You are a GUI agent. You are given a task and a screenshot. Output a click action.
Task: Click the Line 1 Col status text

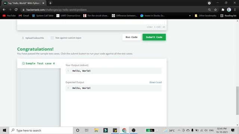pyautogui.click(x=156, y=27)
